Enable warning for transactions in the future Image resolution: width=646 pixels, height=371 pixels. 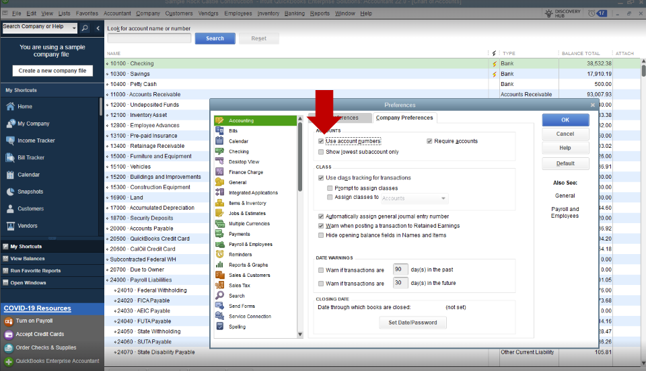[x=321, y=284]
